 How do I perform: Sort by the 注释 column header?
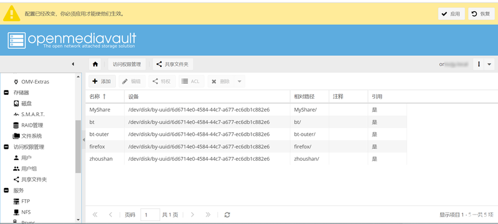(348, 97)
